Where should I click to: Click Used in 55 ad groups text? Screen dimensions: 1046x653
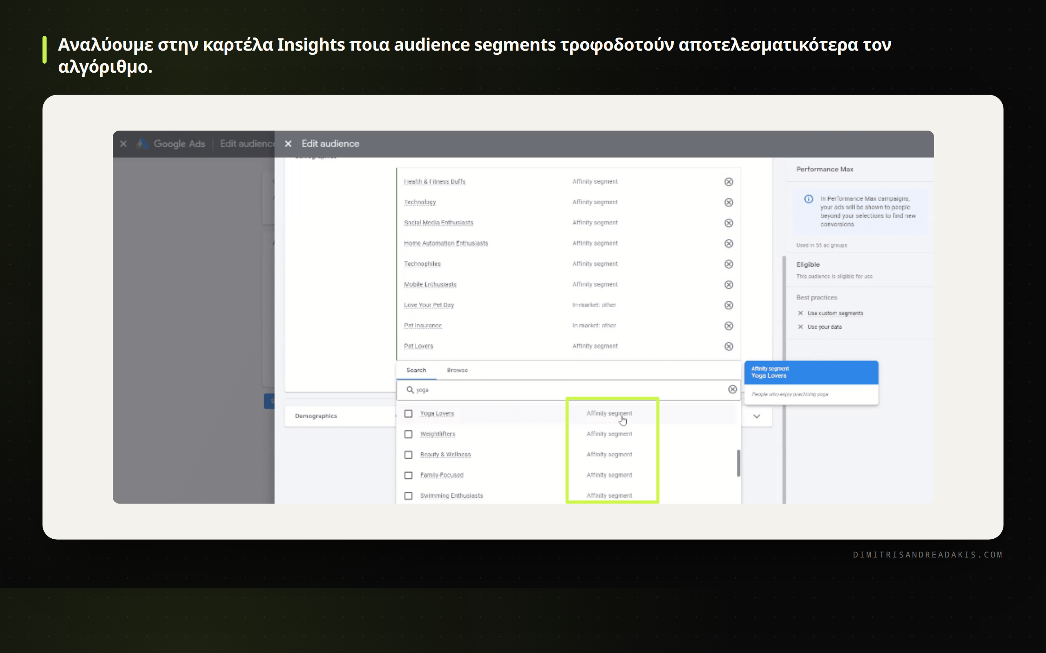click(821, 245)
